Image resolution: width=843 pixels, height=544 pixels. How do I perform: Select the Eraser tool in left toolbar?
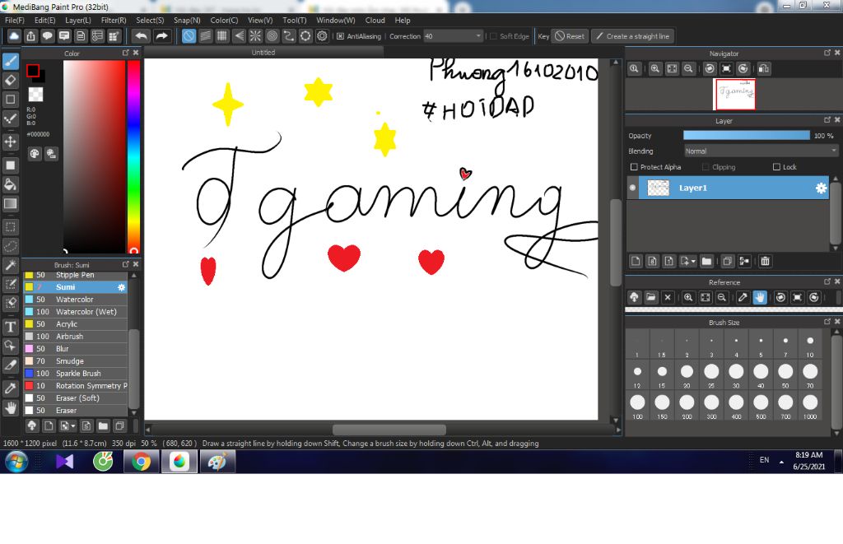point(11,80)
